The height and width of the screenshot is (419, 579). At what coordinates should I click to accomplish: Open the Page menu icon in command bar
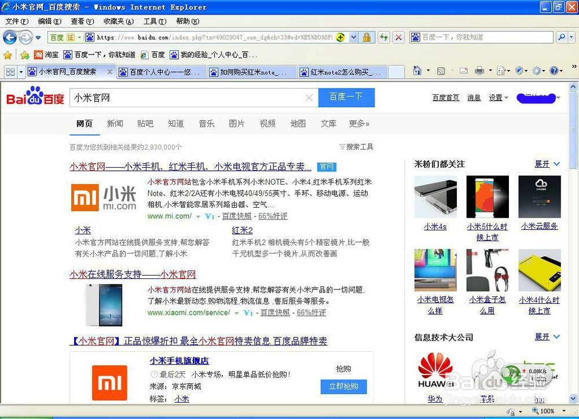[501, 71]
